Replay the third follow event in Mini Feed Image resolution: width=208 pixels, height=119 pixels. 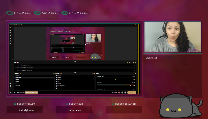pyautogui.click(x=135, y=70)
